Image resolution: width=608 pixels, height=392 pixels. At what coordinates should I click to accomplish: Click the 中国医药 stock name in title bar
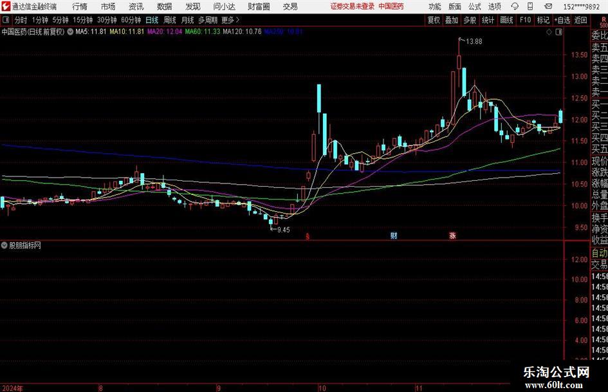coord(391,6)
